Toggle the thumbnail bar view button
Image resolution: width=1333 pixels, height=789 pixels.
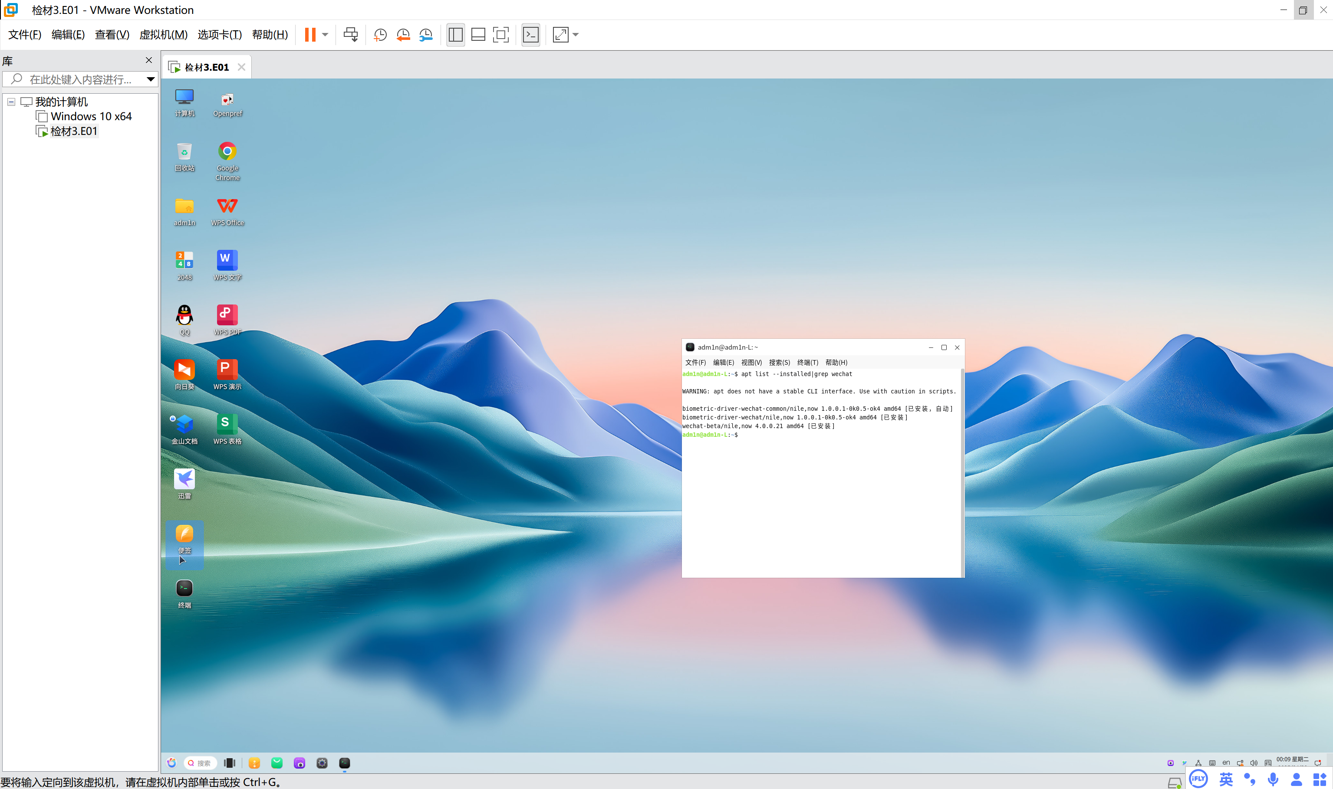477,35
